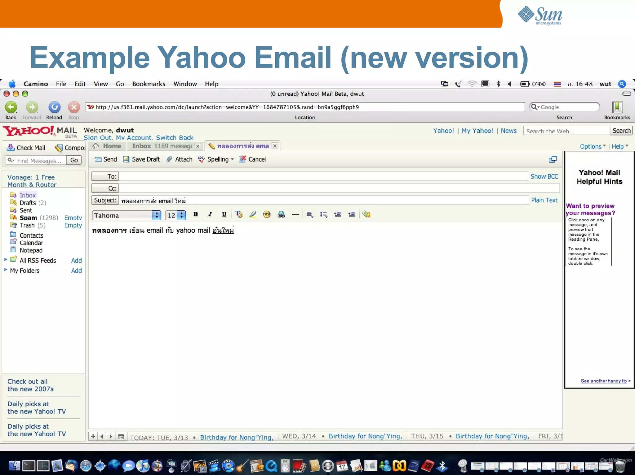Click the Underline formatting icon
This screenshot has width=635, height=475.
click(224, 214)
